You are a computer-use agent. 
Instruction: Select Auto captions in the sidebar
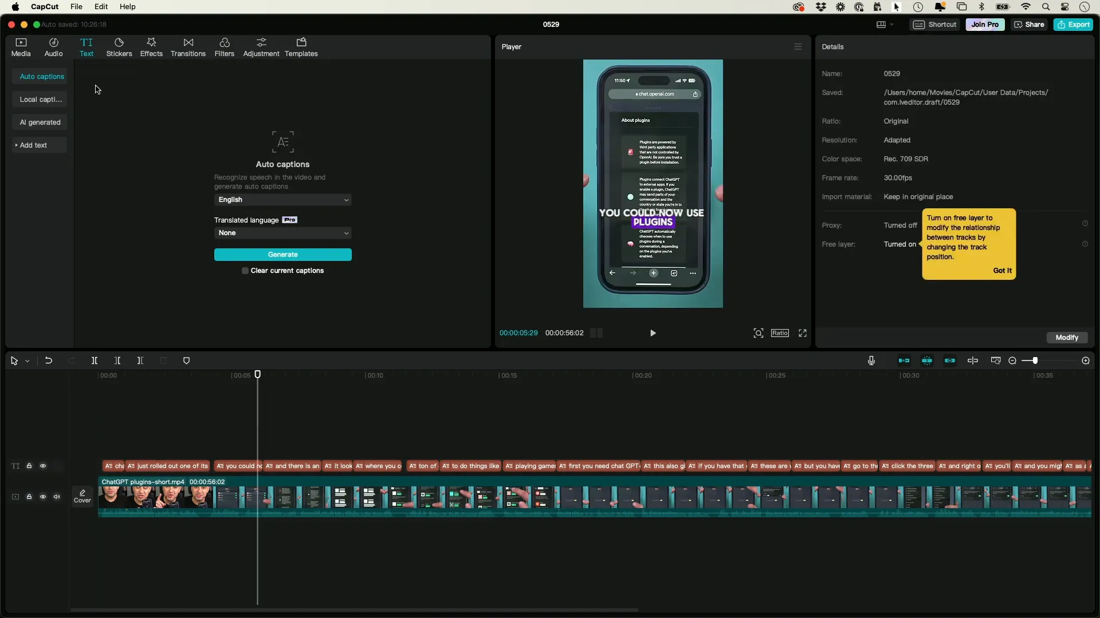40,77
